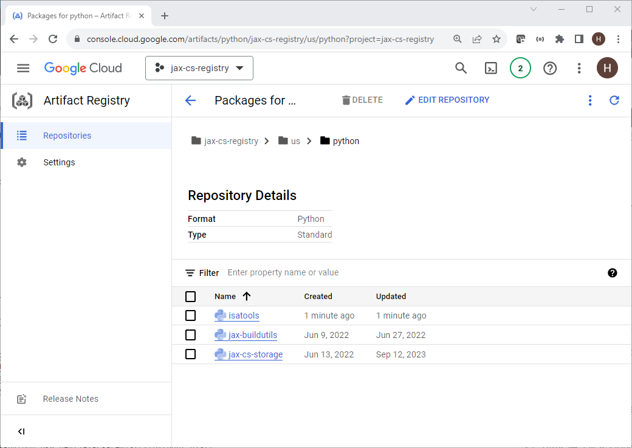Open the jax-cs-storage package link
This screenshot has height=448, width=632.
(x=255, y=354)
